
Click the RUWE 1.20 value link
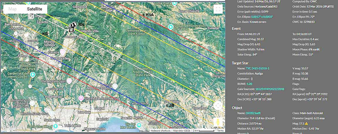[x=249, y=84]
